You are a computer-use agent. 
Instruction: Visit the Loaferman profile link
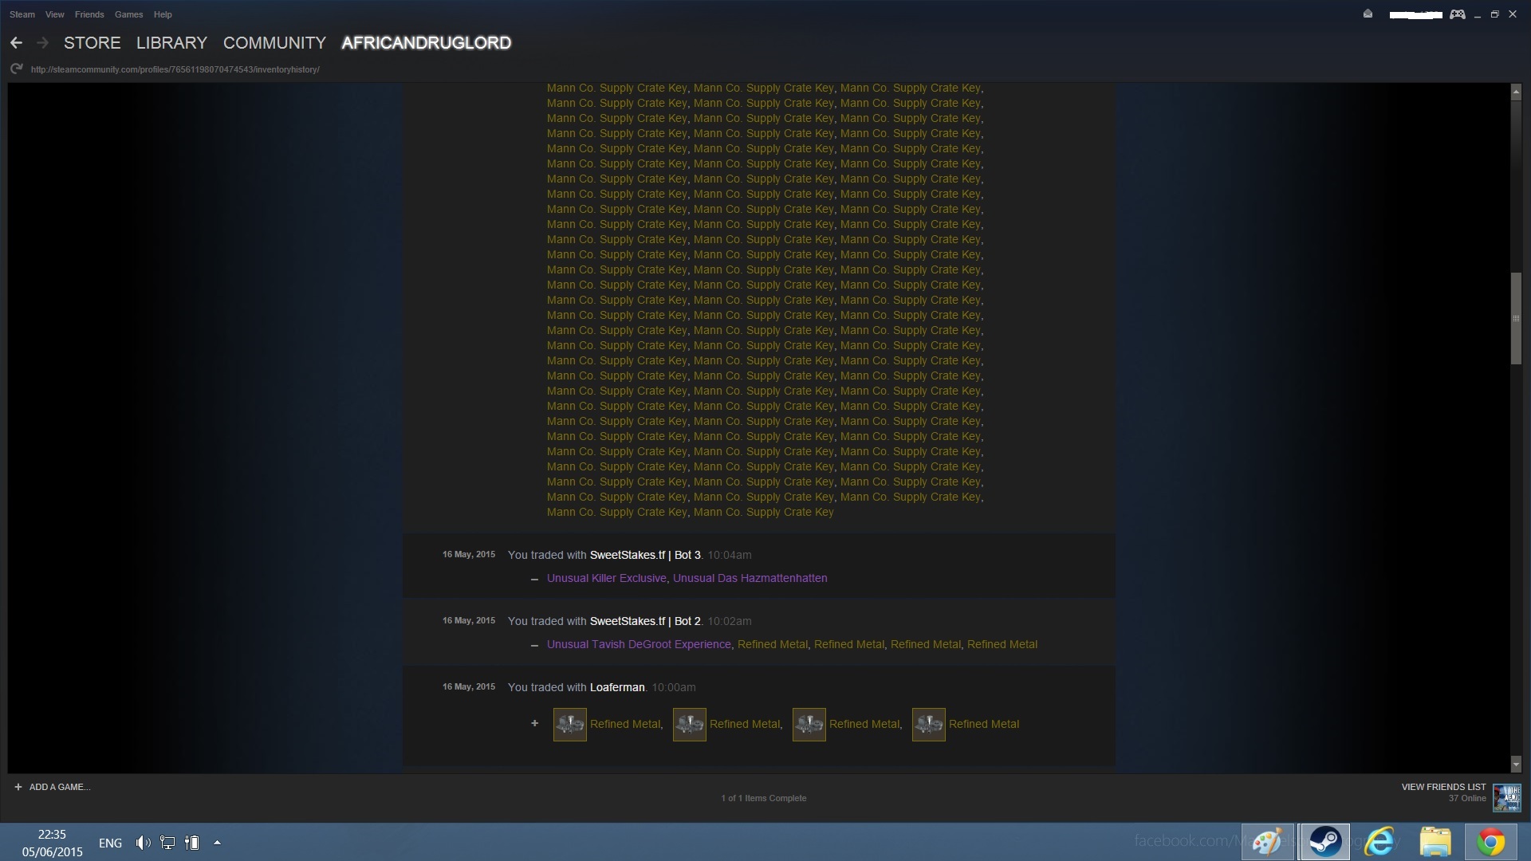point(617,687)
